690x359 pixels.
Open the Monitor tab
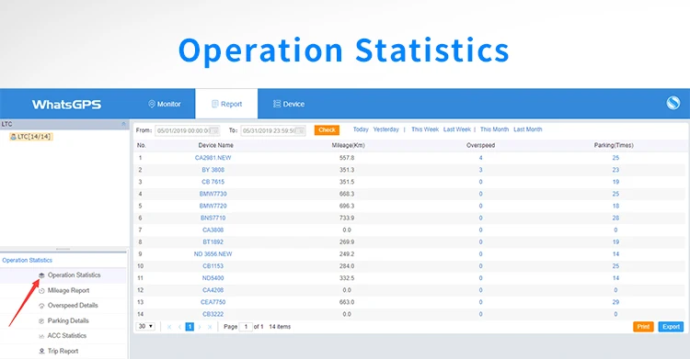[x=164, y=104]
